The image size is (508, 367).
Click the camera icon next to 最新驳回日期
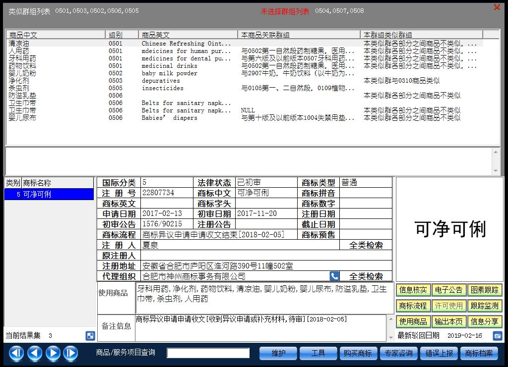click(x=498, y=335)
